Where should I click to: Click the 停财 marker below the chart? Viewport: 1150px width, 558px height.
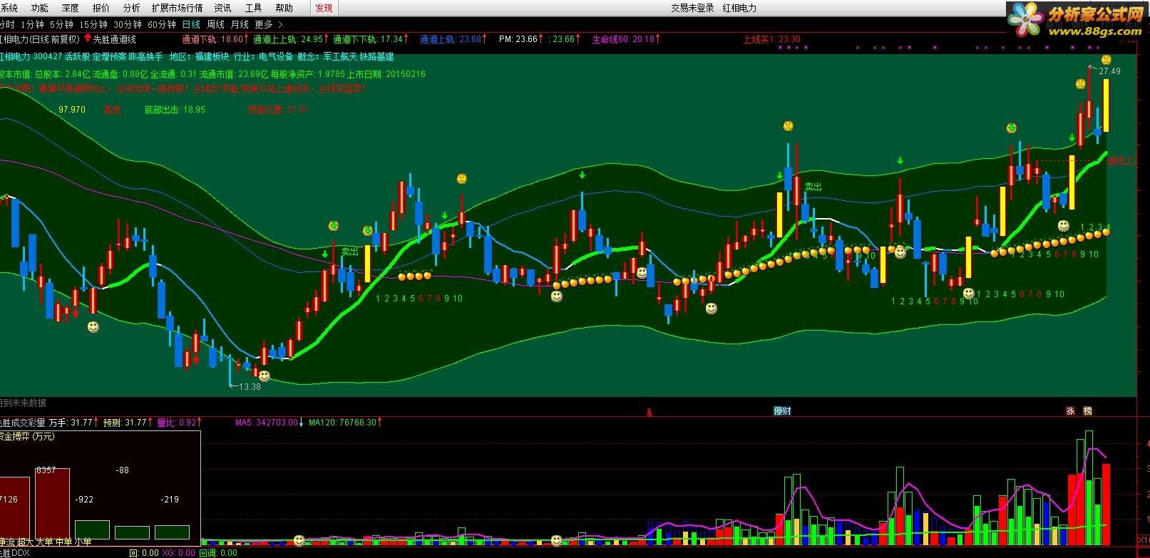click(x=782, y=410)
